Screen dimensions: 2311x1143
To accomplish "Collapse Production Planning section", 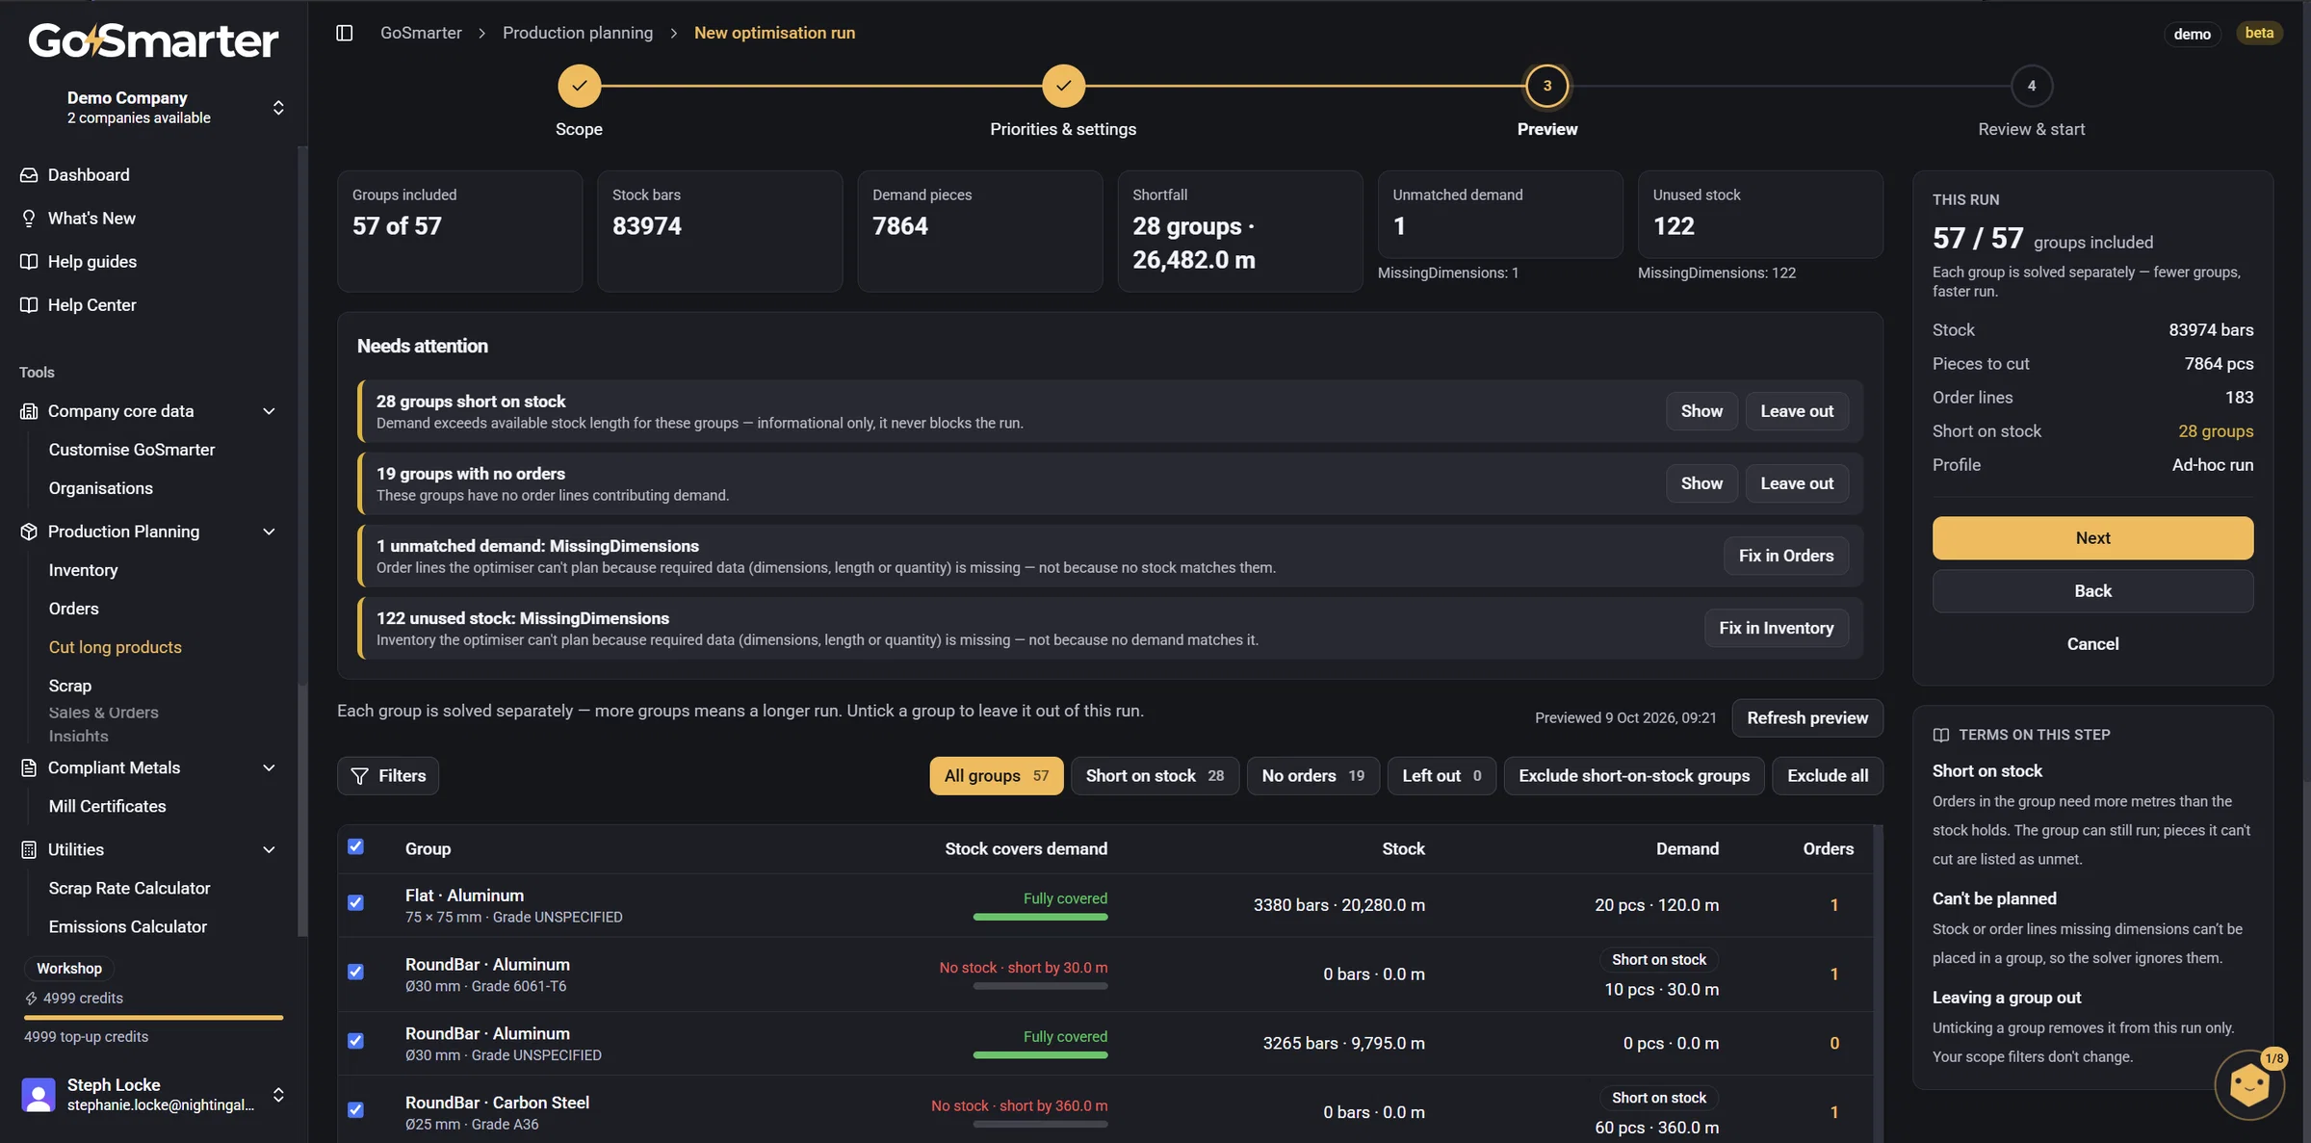I will point(269,532).
